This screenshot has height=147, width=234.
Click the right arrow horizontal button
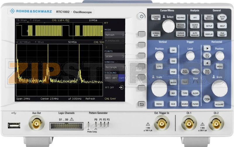(207, 48)
